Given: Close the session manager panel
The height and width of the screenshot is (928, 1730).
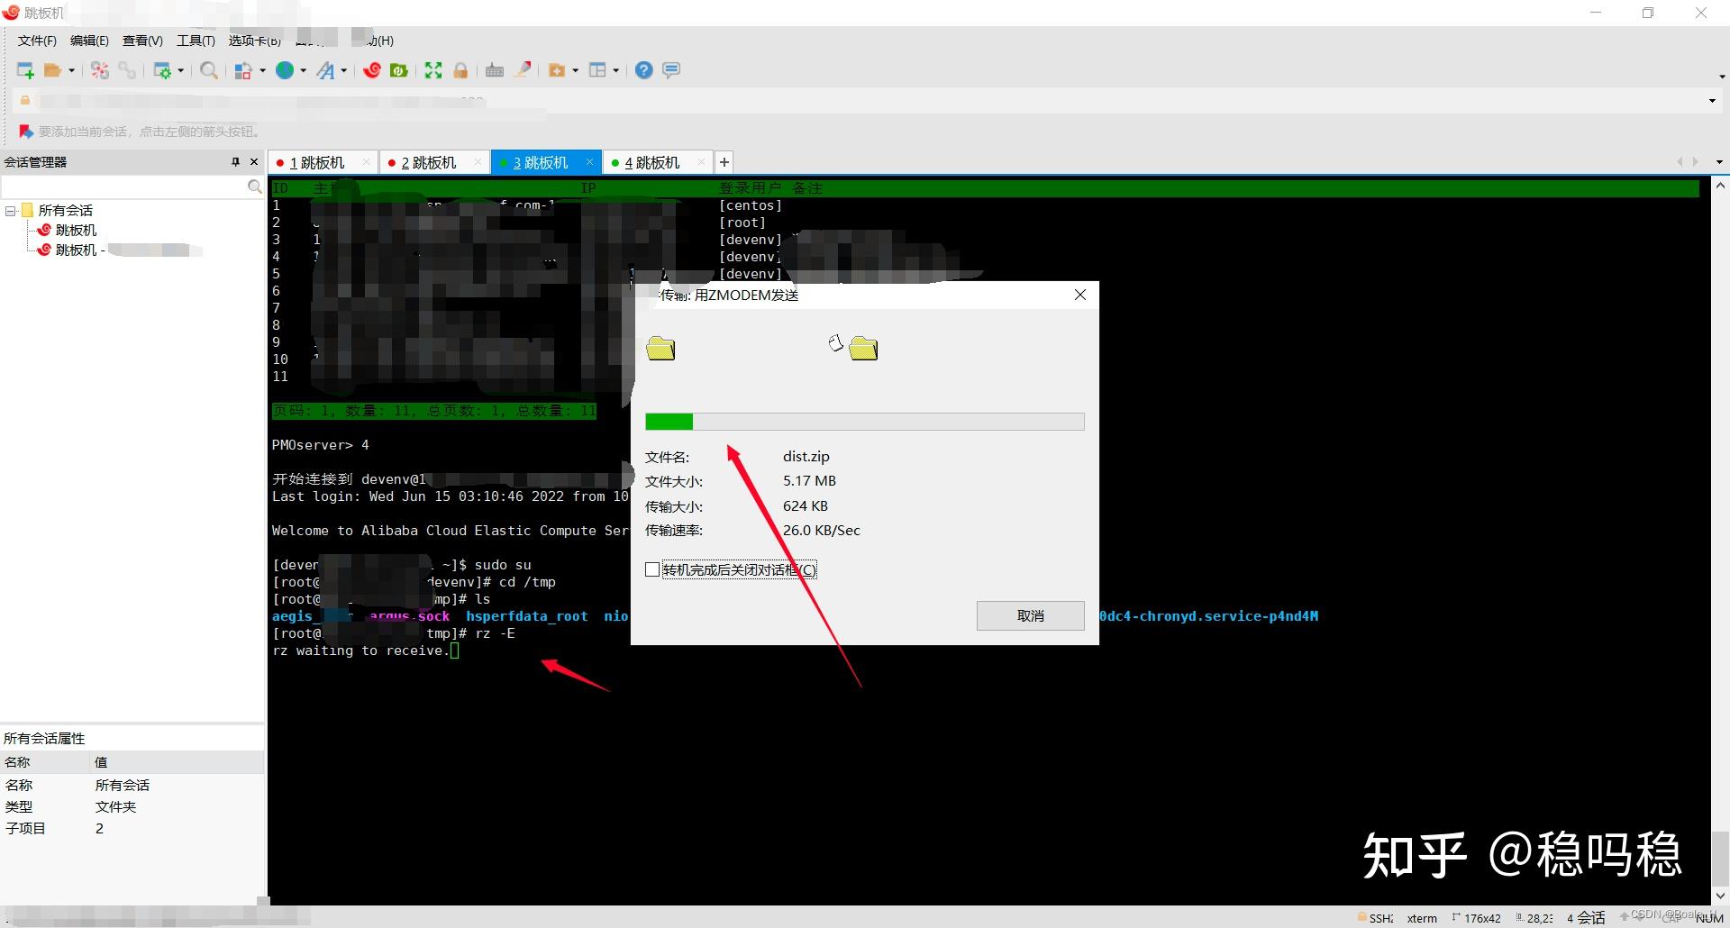Looking at the screenshot, I should tap(254, 162).
